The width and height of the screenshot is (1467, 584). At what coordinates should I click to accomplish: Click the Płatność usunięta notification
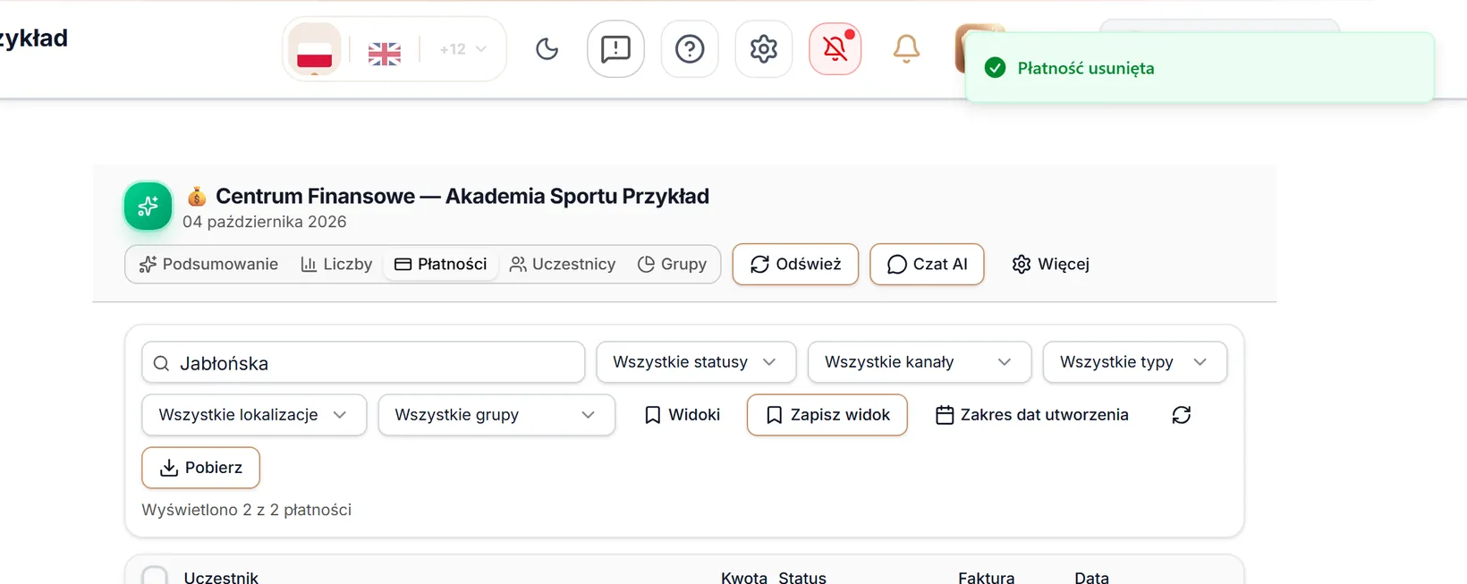point(1200,68)
